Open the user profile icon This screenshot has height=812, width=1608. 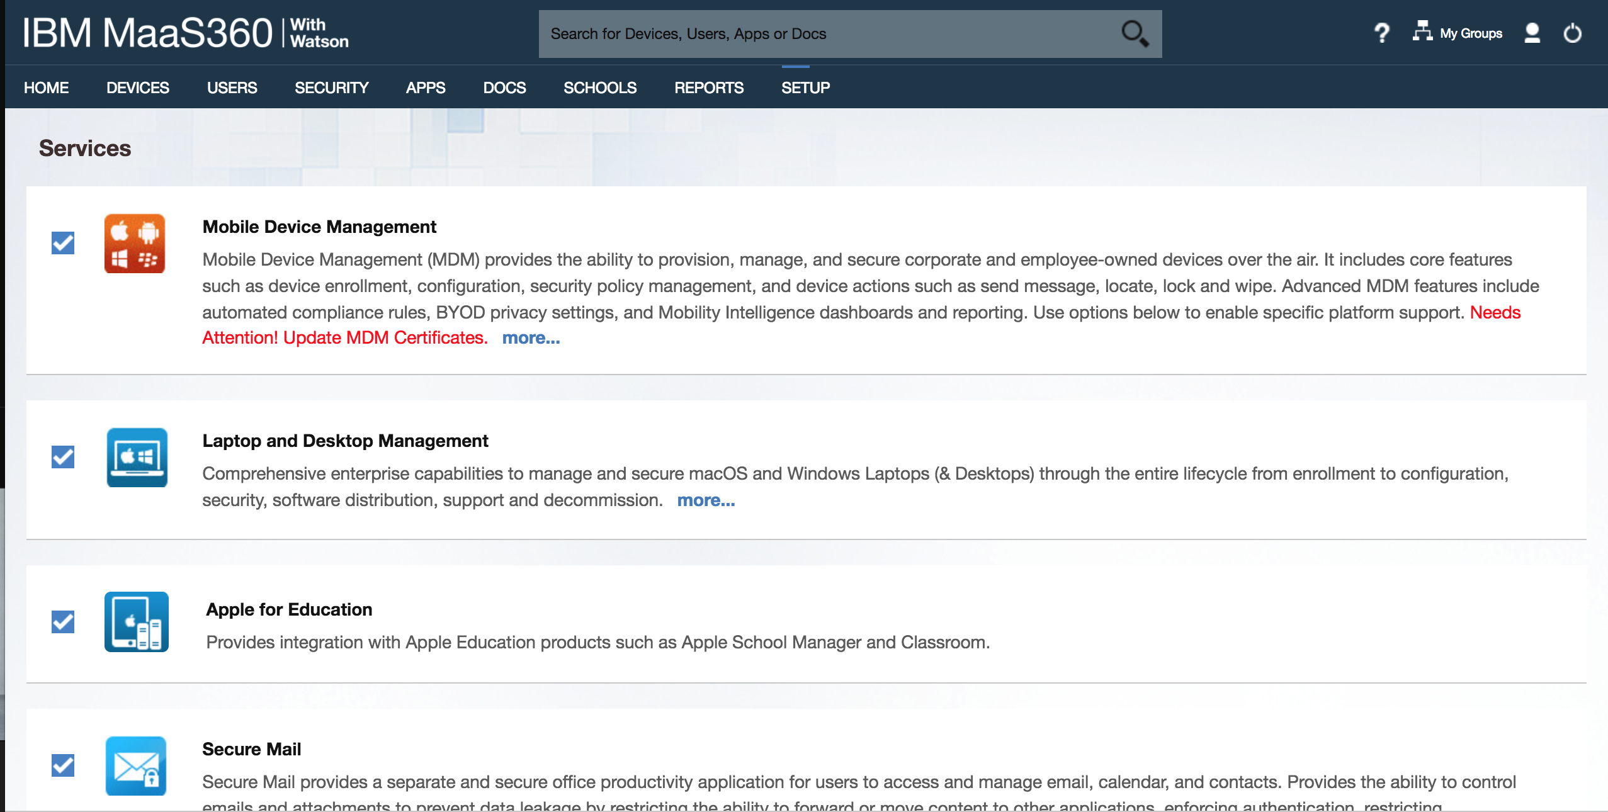pos(1532,33)
